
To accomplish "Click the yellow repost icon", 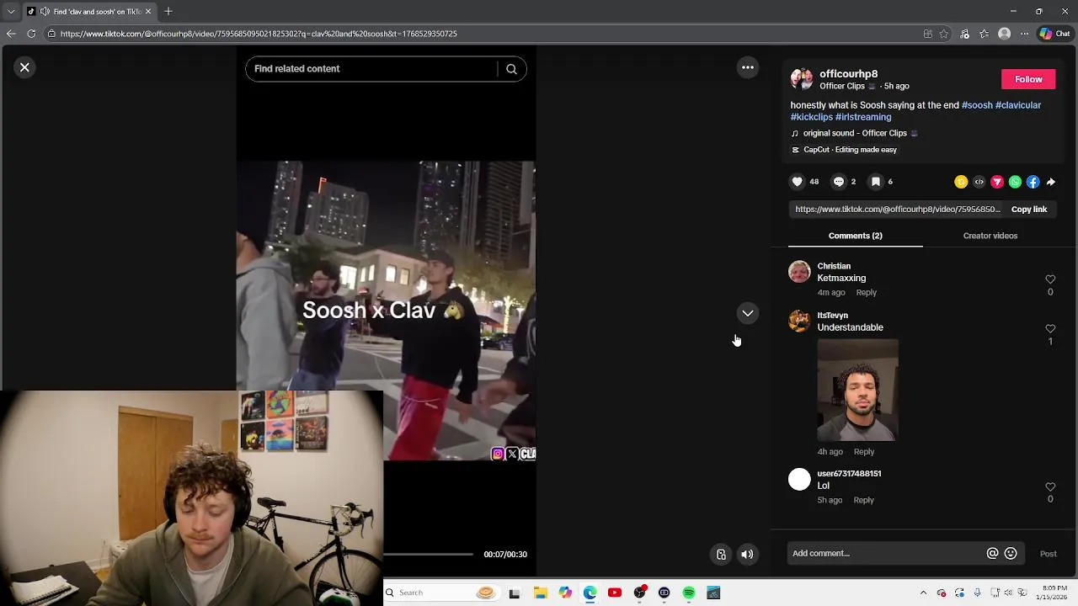I will [961, 182].
